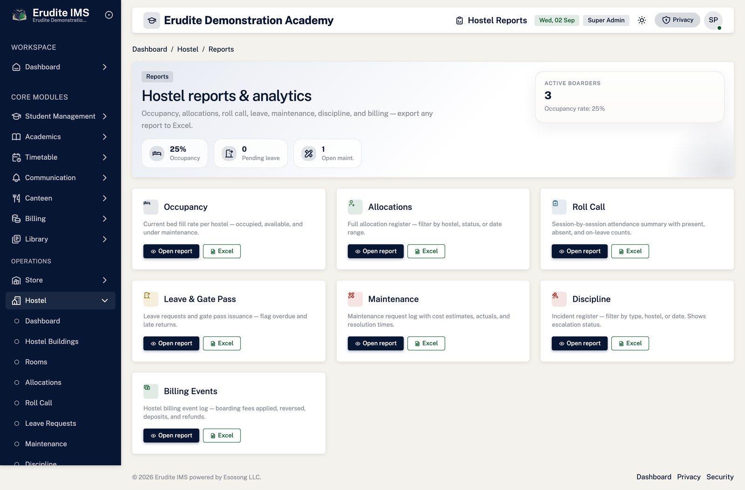Viewport: 745px width, 490px height.
Task: Click the Academics book icon
Action: (16, 137)
